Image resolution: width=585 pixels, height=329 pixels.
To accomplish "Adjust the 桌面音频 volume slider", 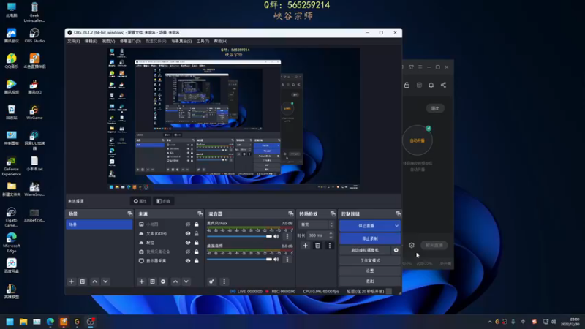I will (x=240, y=260).
